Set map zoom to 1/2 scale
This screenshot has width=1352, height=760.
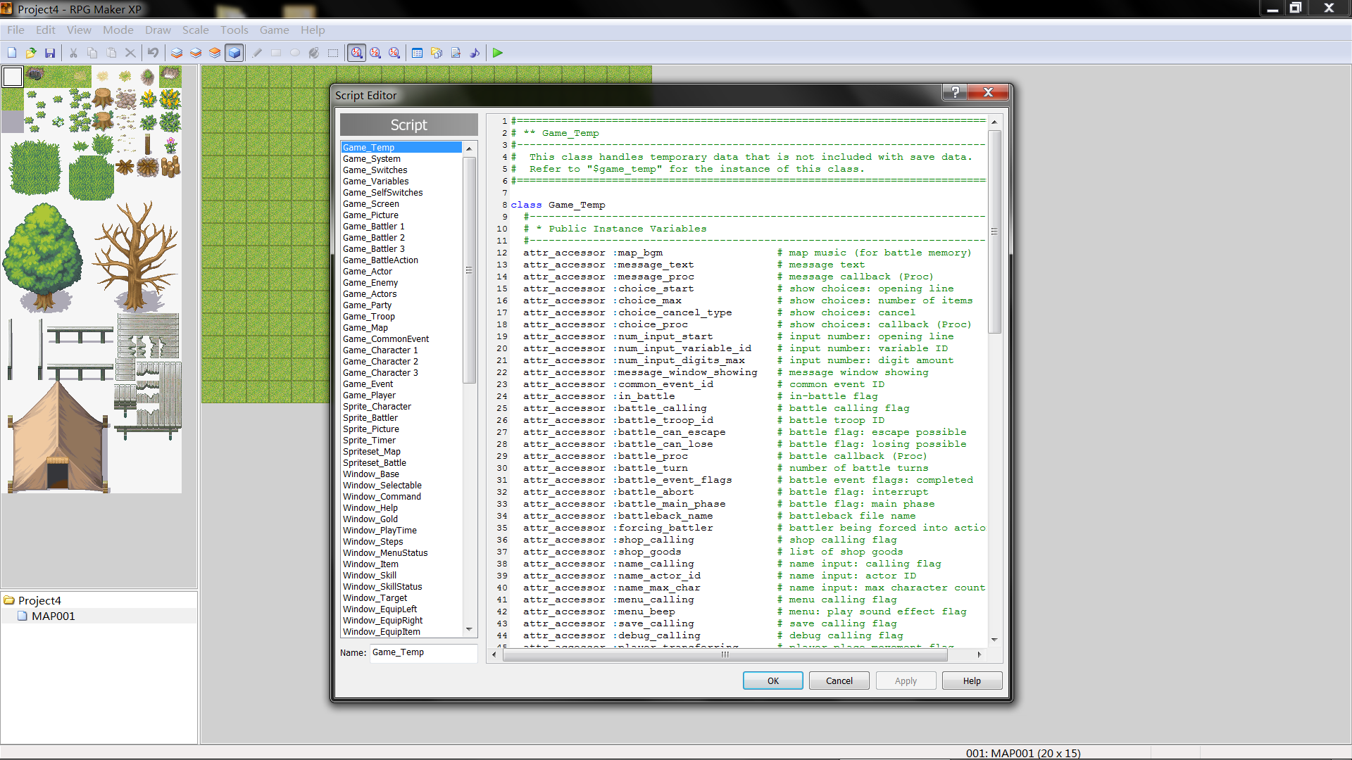point(375,53)
